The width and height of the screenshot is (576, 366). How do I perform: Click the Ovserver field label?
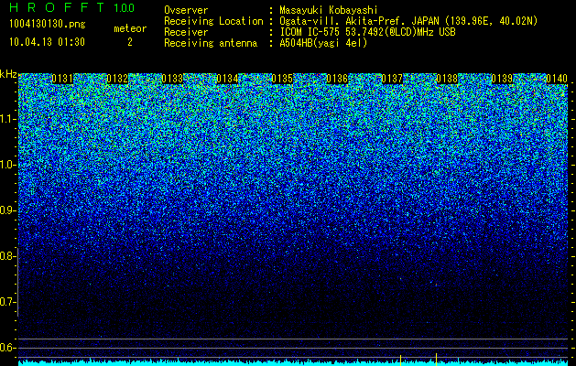(186, 10)
